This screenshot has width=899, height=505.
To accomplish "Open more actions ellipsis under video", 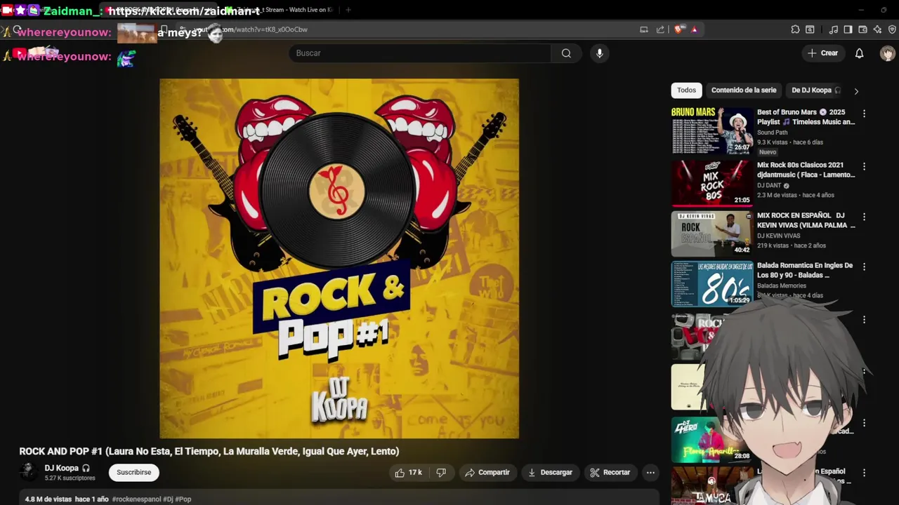I will pyautogui.click(x=650, y=473).
